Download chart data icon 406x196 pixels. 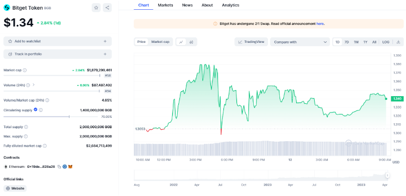click(398, 42)
